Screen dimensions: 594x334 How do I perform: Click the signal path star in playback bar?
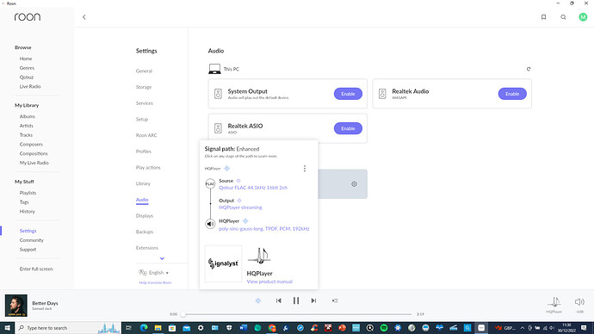[x=258, y=300]
